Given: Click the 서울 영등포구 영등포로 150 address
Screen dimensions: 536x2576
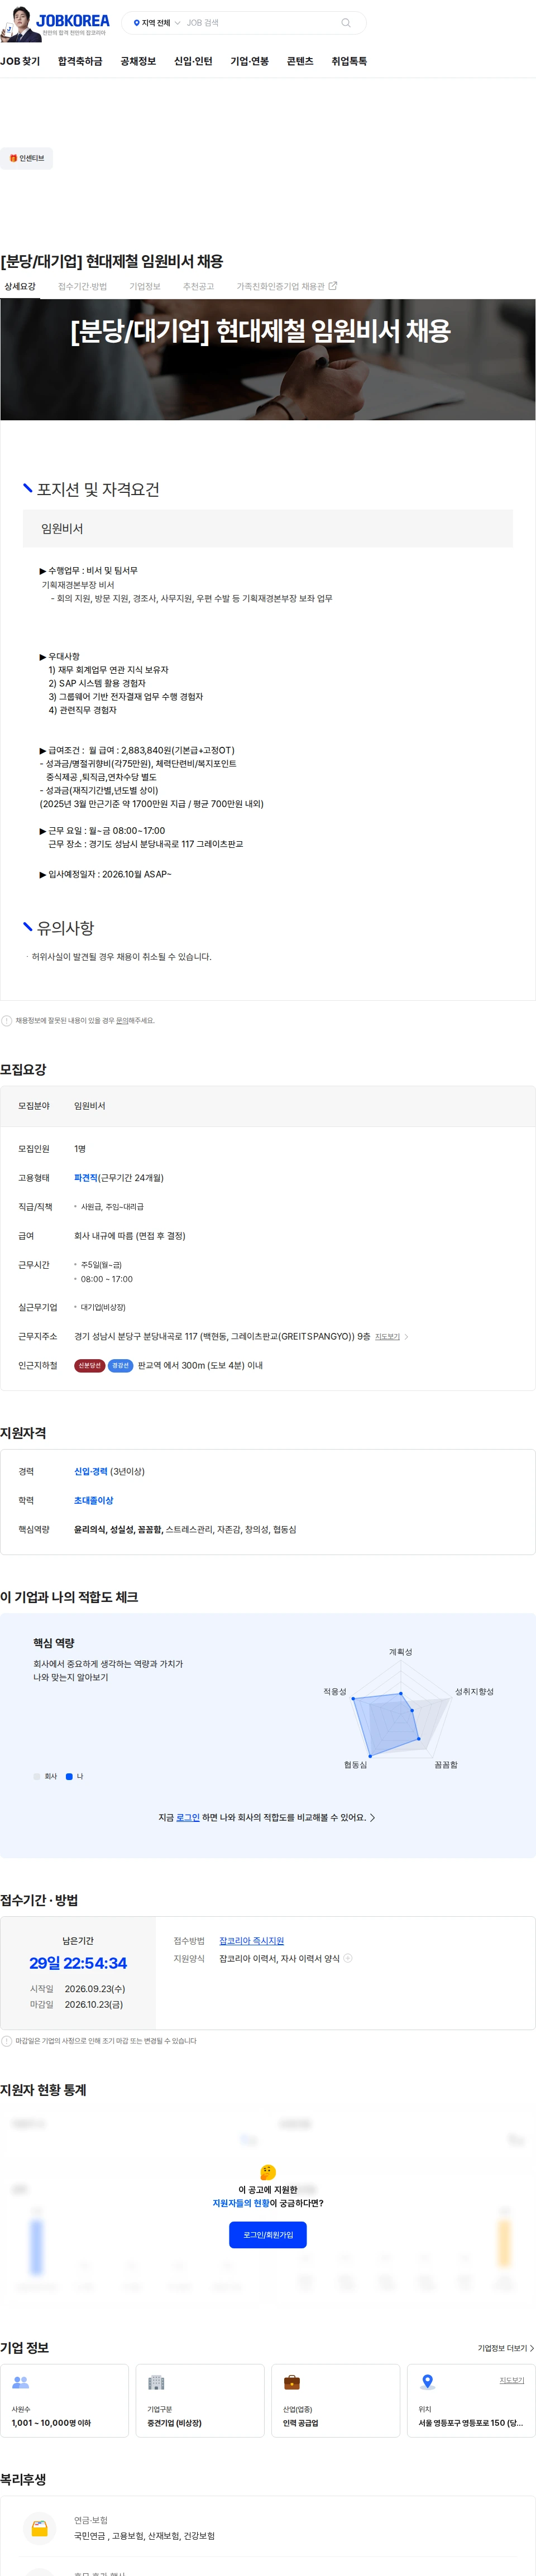Looking at the screenshot, I should click(470, 2423).
